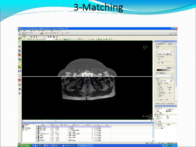This screenshot has width=196, height=147.
Task: Click button below grayscale bar on left
Action: tap(161, 73)
